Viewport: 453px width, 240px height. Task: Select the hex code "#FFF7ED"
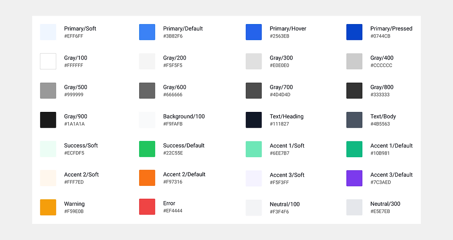click(x=74, y=182)
